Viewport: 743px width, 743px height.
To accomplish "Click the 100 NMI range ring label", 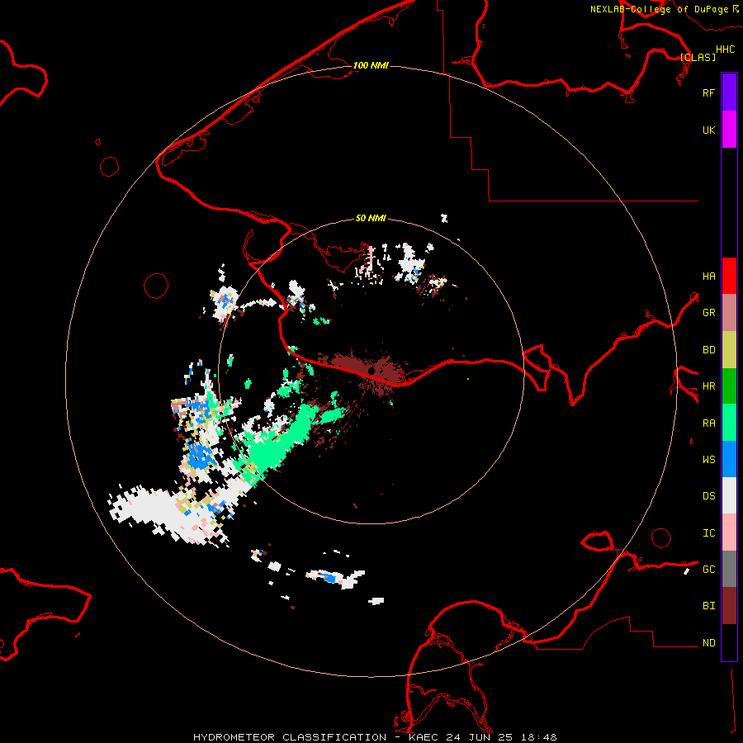I will click(x=371, y=65).
